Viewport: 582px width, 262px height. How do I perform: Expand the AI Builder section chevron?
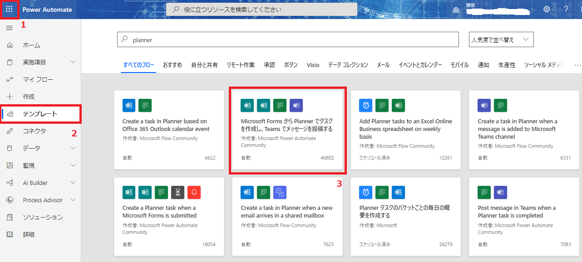pyautogui.click(x=73, y=183)
